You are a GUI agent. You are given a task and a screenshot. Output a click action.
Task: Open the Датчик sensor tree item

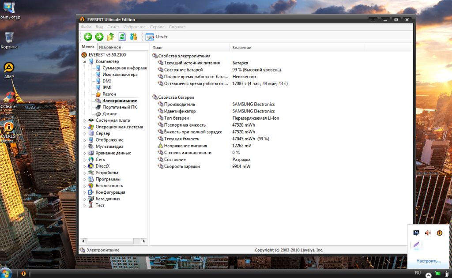[x=110, y=114]
